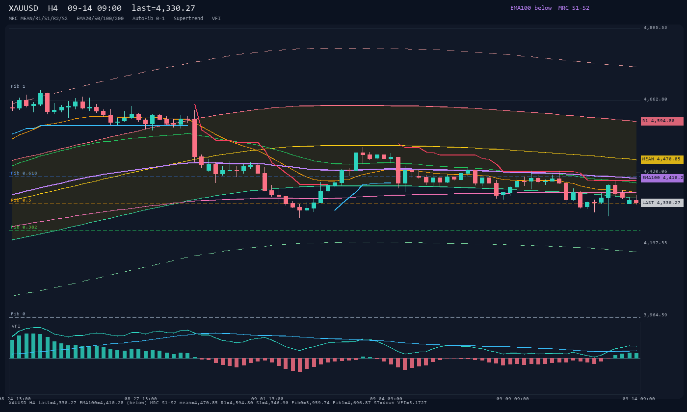Click the Fib 1 level label

(x=18, y=86)
